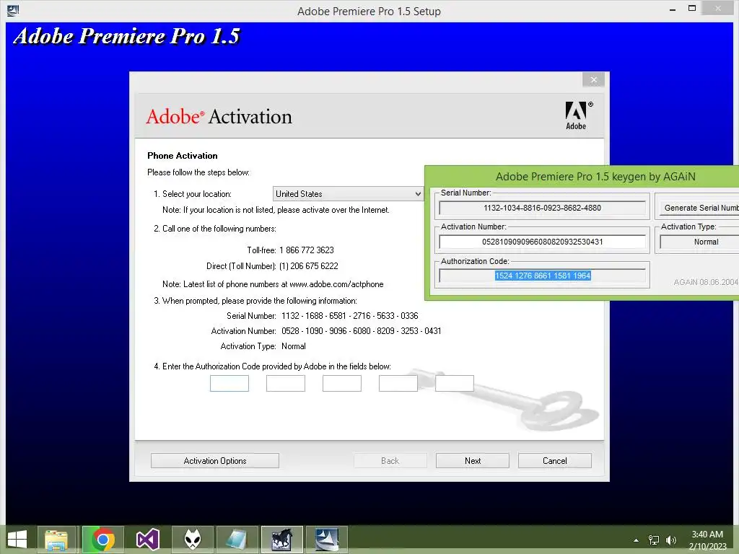Click the direct number (1) 206 675 6222
Screen dimensions: 739x554
coord(309,266)
